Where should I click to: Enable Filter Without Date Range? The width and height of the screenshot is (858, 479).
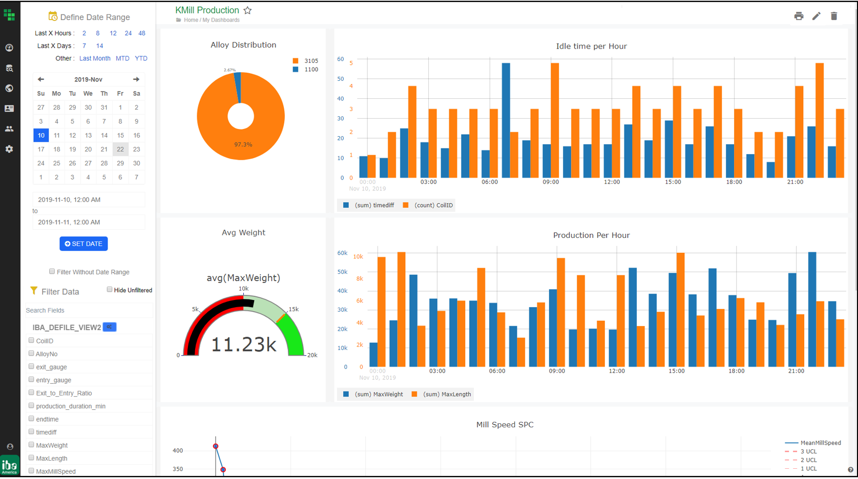click(52, 271)
